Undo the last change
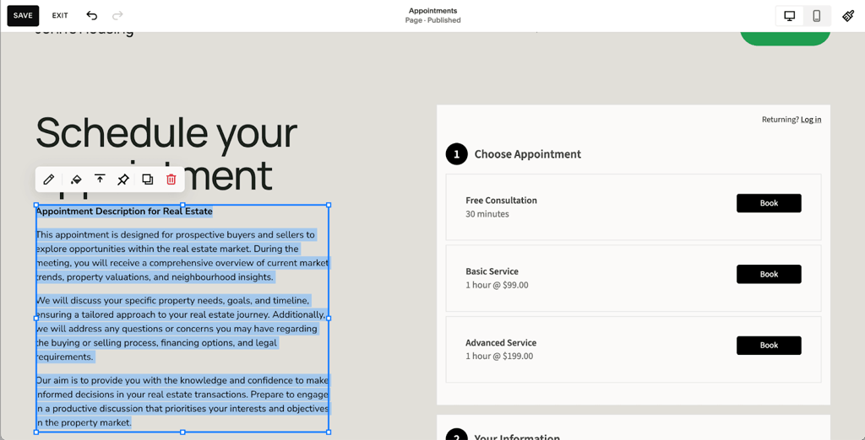This screenshot has width=865, height=440. click(x=92, y=15)
